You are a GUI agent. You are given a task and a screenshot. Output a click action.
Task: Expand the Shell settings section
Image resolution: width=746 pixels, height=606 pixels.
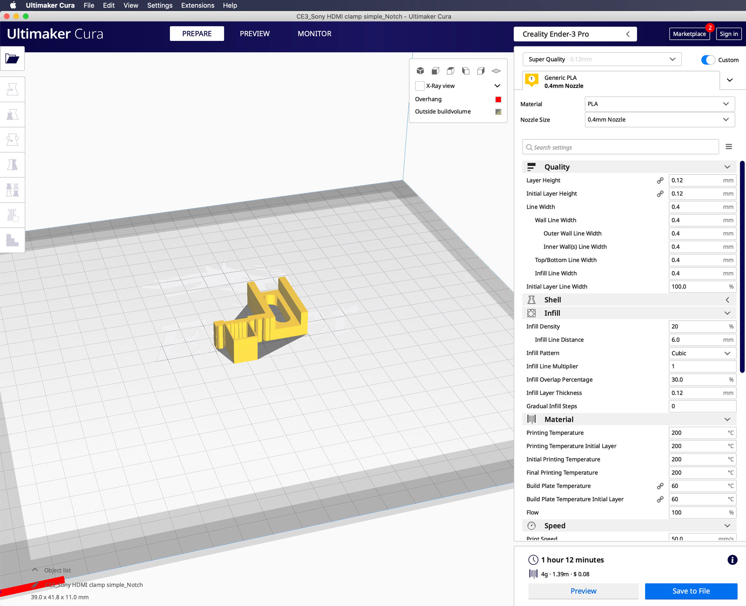pos(629,300)
